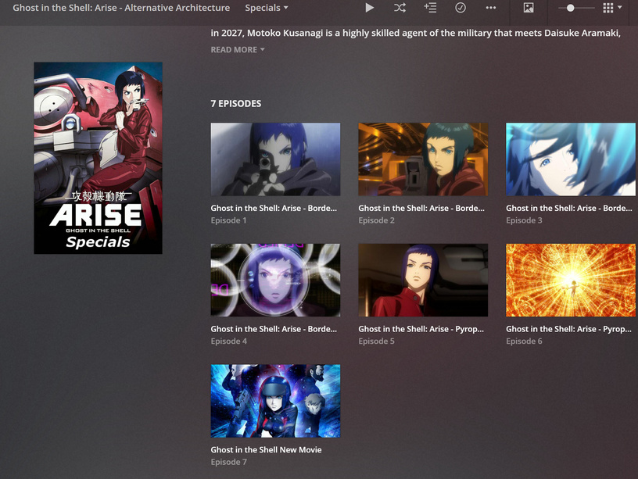The width and height of the screenshot is (638, 479).
Task: Click the 'Episode 1' label
Action: [228, 220]
